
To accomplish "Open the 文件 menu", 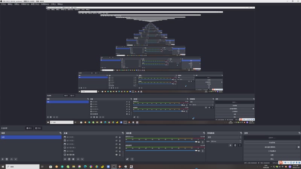I will [3, 4].
